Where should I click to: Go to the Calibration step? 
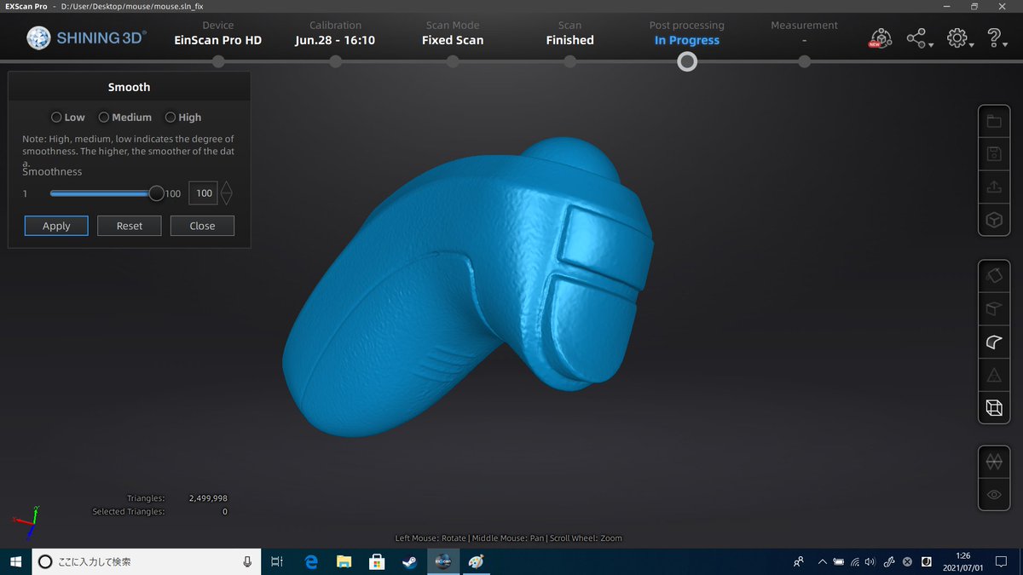click(335, 33)
